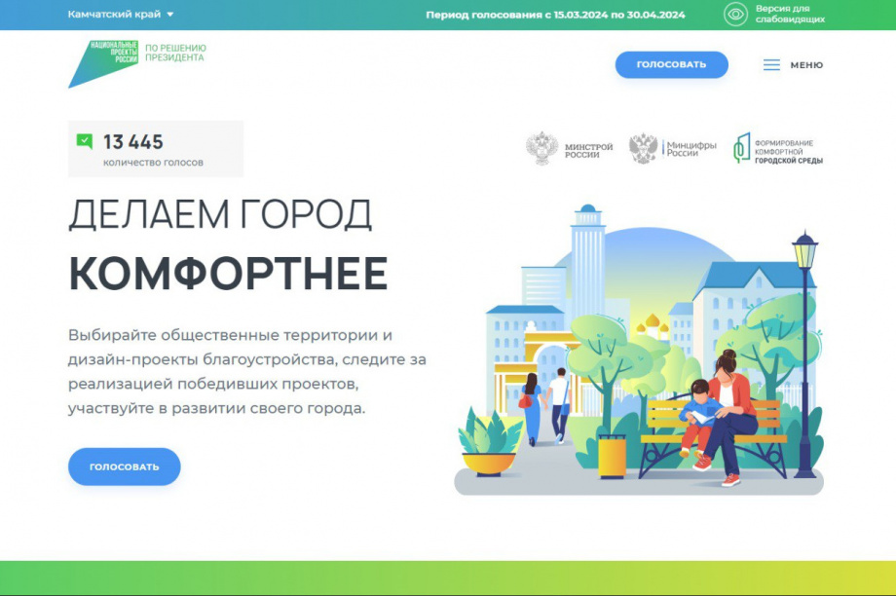Open the Камчатский край region dropdown
Screen dimensions: 896x596
121,15
